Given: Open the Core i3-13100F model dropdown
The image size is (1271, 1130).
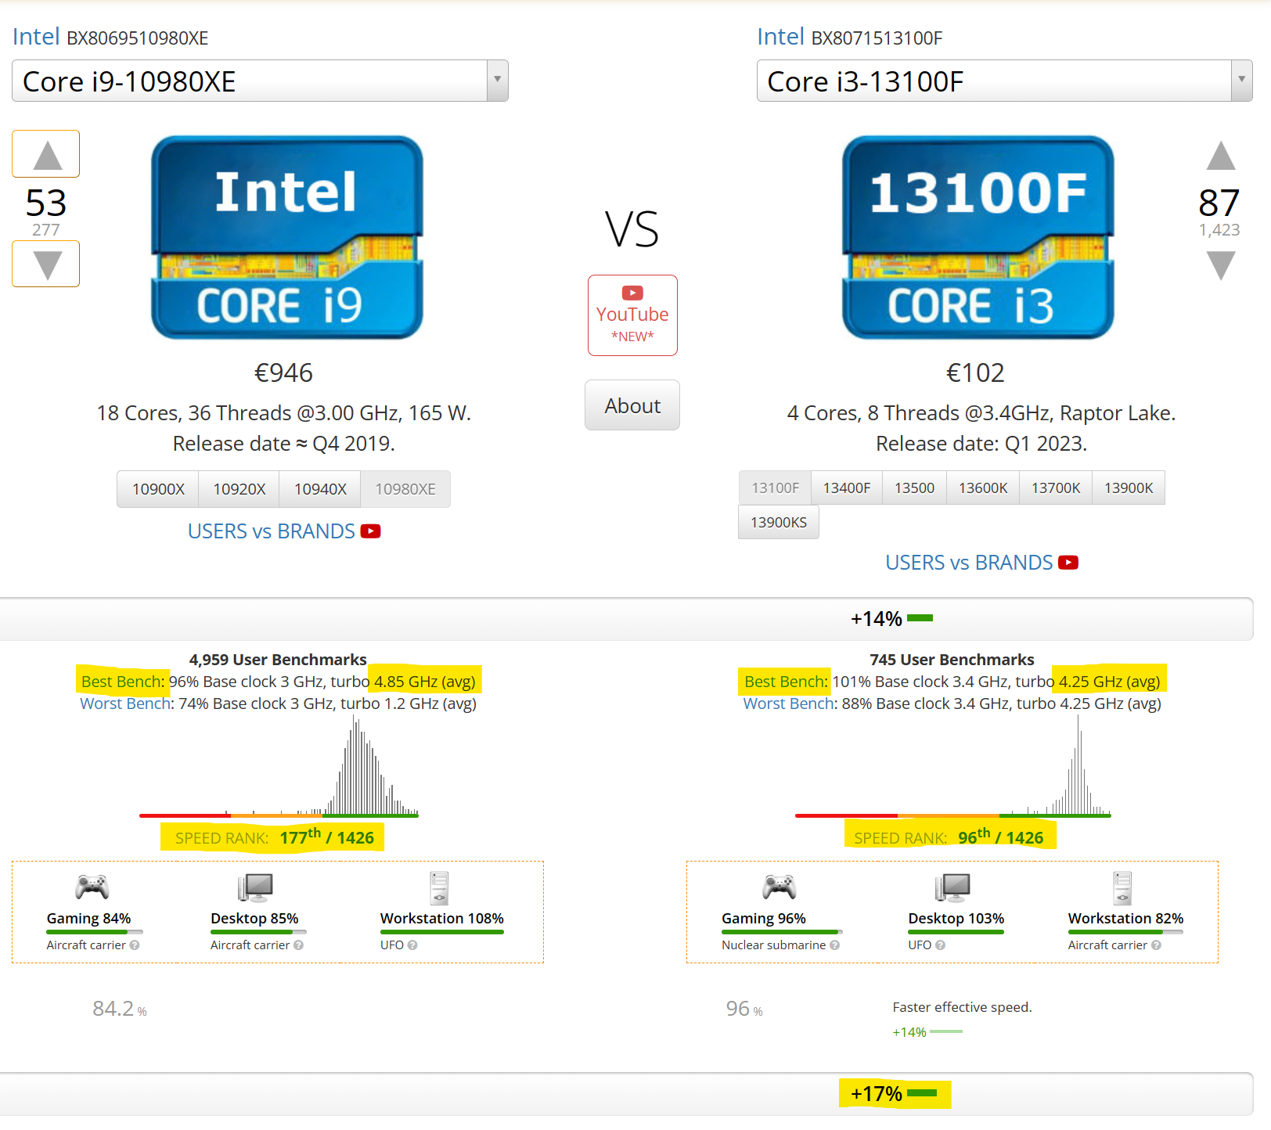Looking at the screenshot, I should [x=1241, y=81].
